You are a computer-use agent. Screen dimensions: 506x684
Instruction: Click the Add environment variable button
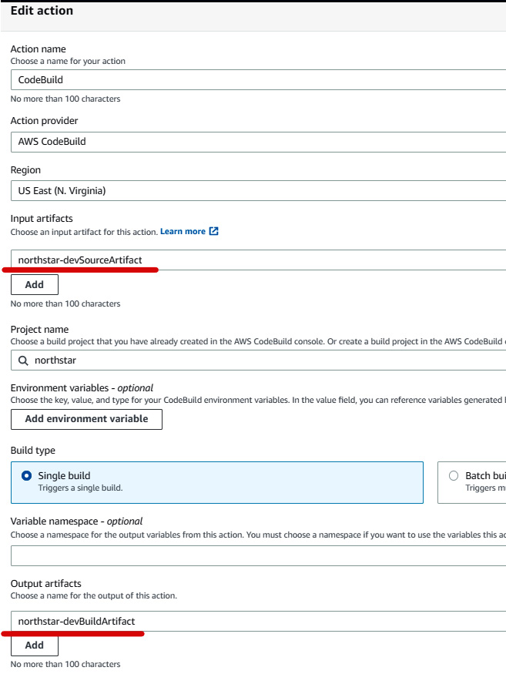pos(86,419)
